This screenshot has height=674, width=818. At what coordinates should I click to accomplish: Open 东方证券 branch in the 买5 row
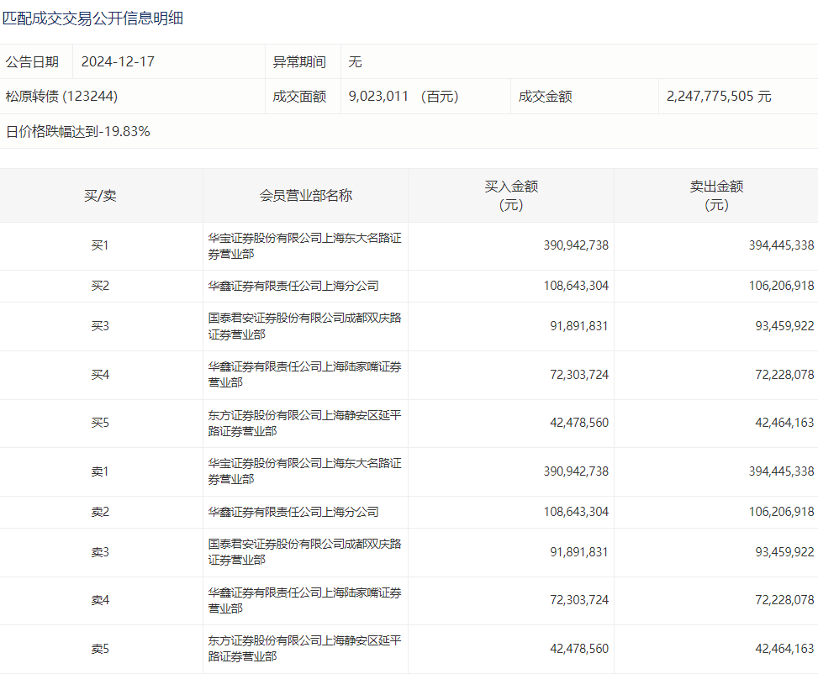point(304,423)
